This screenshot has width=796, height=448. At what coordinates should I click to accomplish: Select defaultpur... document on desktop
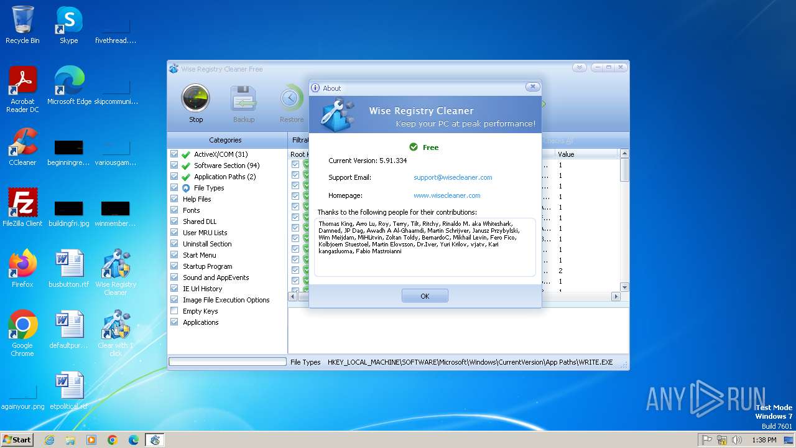point(69,330)
